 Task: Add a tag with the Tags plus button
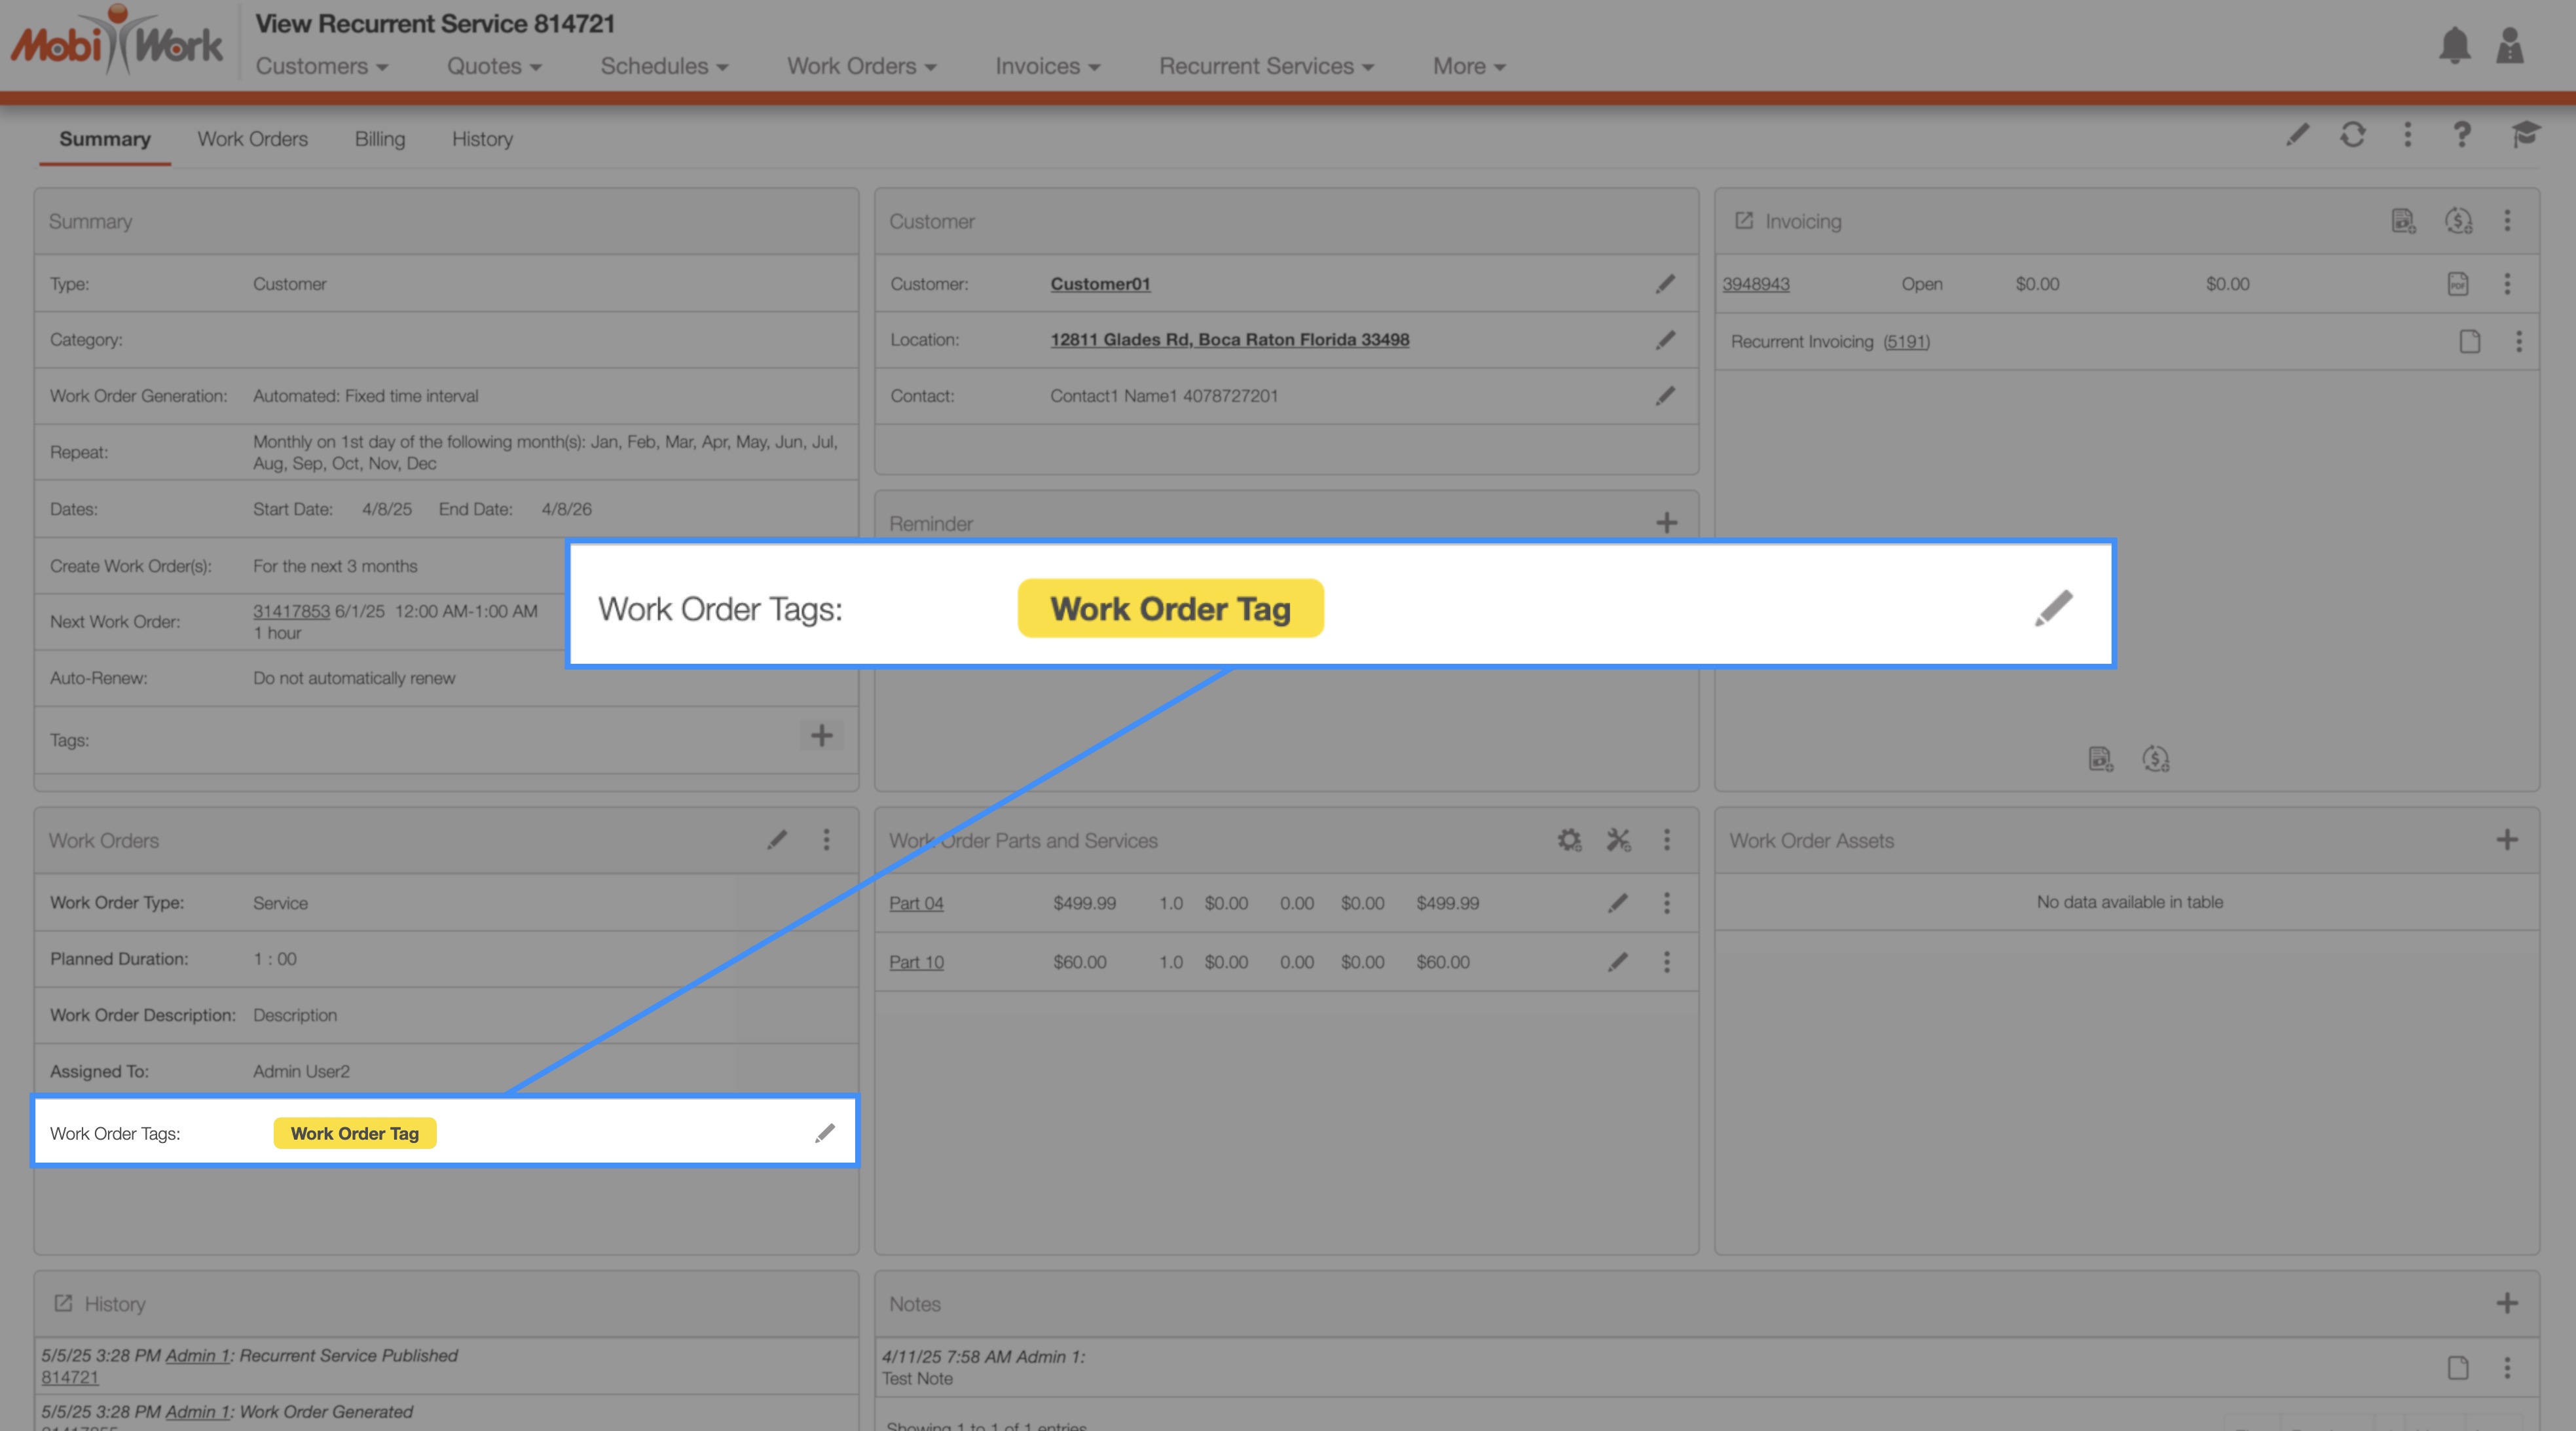click(x=821, y=736)
